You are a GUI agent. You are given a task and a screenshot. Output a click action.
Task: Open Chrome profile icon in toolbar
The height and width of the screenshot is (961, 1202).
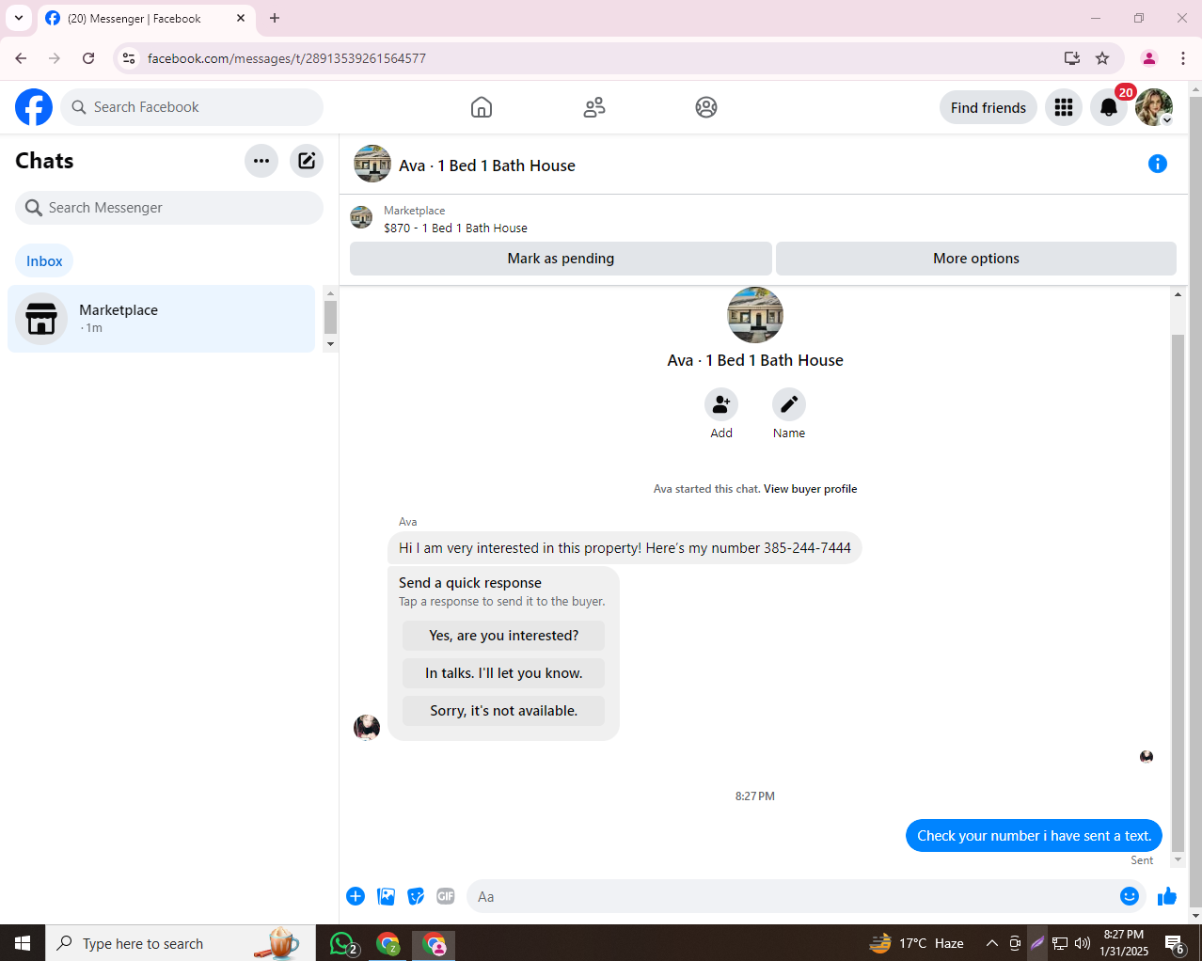(x=1149, y=58)
